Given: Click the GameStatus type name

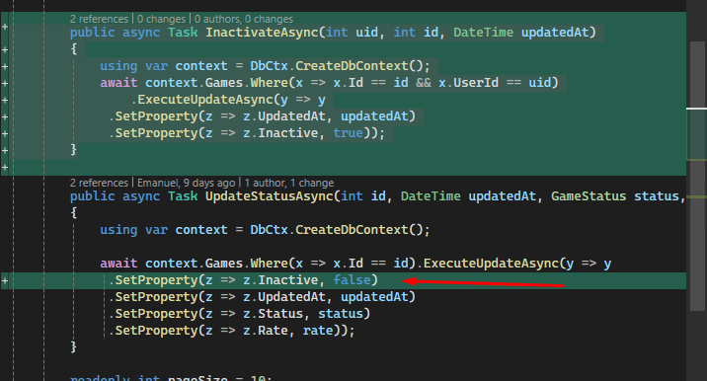Looking at the screenshot, I should pyautogui.click(x=589, y=196).
